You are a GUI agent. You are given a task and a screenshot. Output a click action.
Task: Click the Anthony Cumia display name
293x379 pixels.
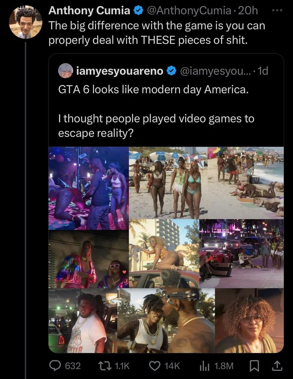click(x=89, y=10)
